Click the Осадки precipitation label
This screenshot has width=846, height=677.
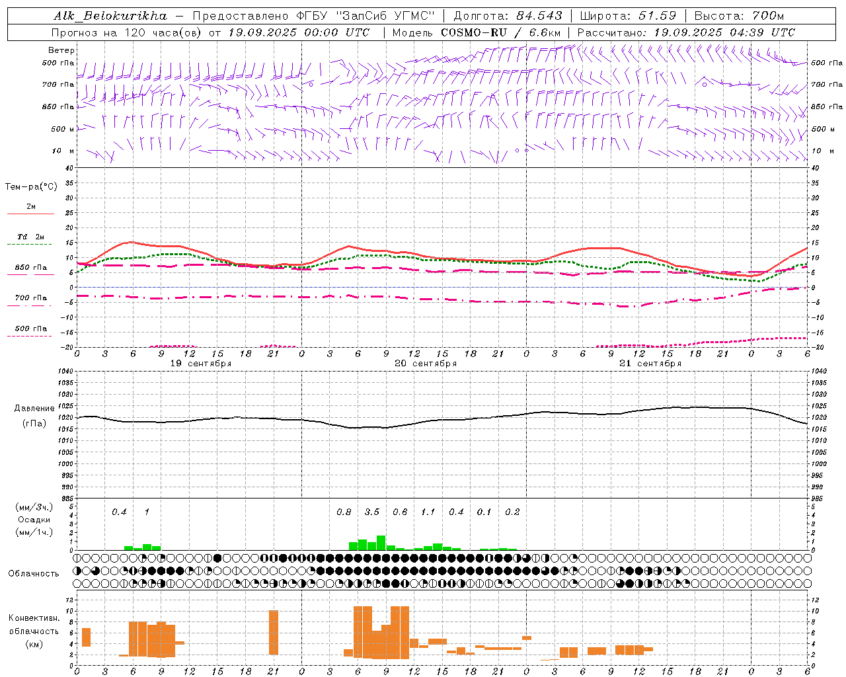pyautogui.click(x=34, y=520)
